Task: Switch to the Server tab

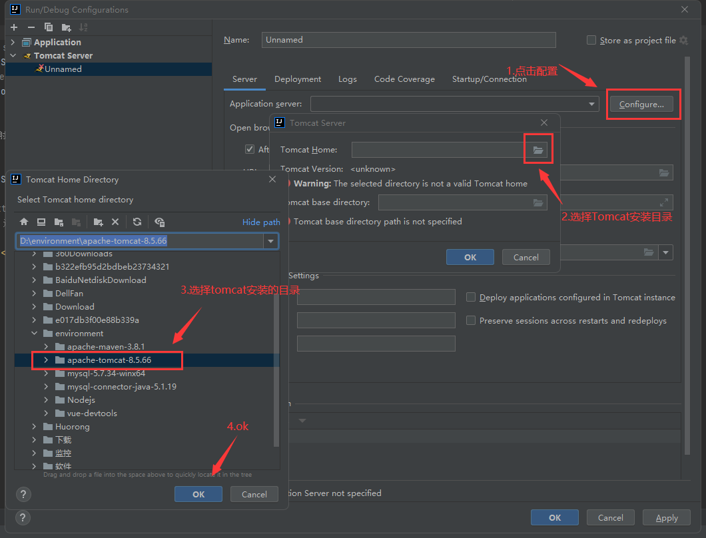Action: [244, 79]
